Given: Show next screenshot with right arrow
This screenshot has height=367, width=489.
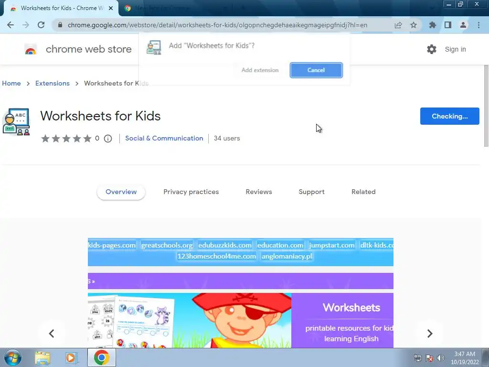Looking at the screenshot, I should click(x=430, y=334).
